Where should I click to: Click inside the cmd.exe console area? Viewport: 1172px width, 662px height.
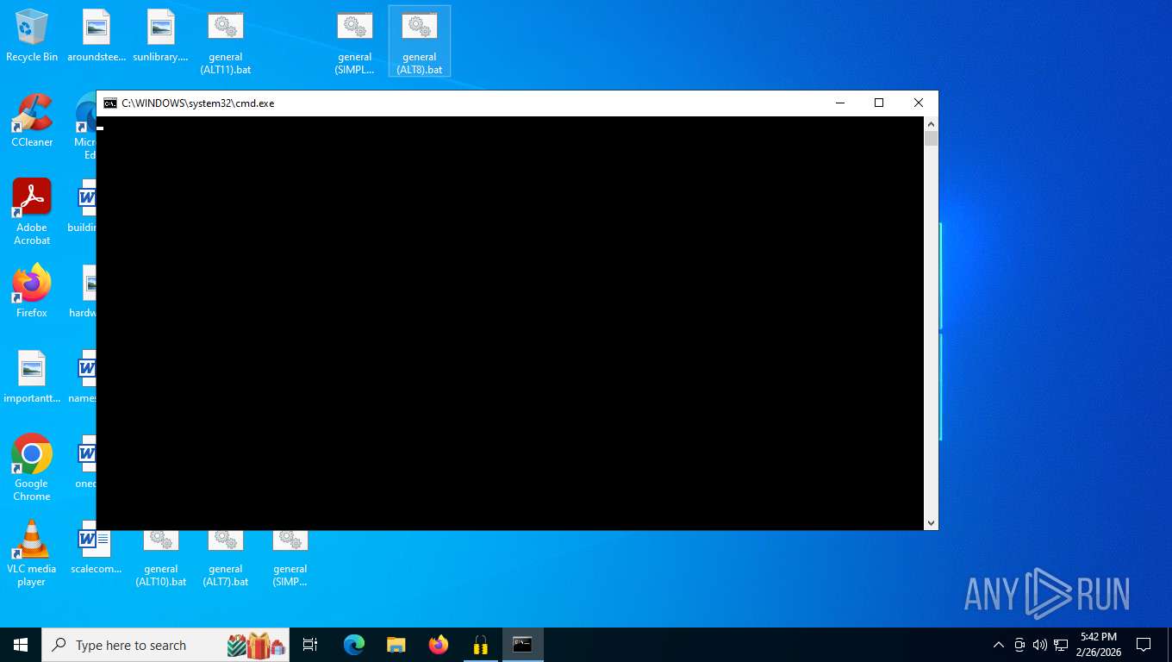click(x=509, y=323)
